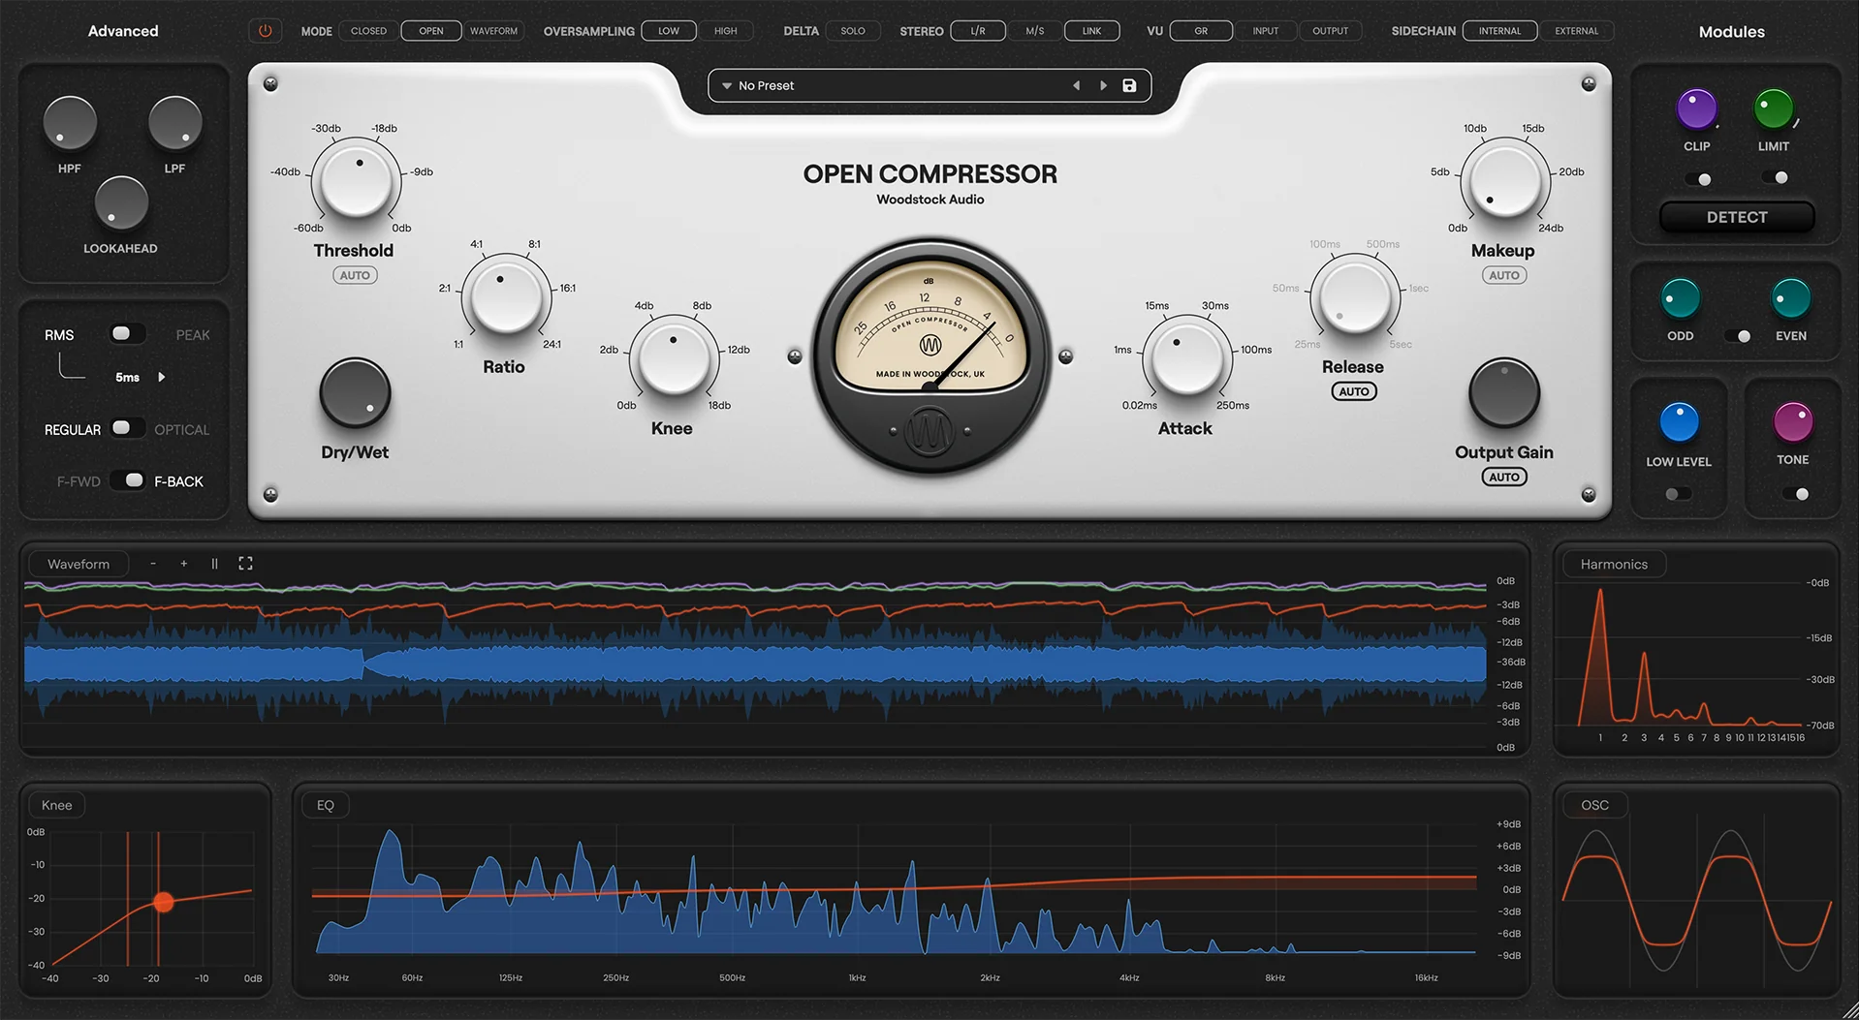Enable AUTO mode for Threshold
The height and width of the screenshot is (1020, 1859).
(355, 274)
